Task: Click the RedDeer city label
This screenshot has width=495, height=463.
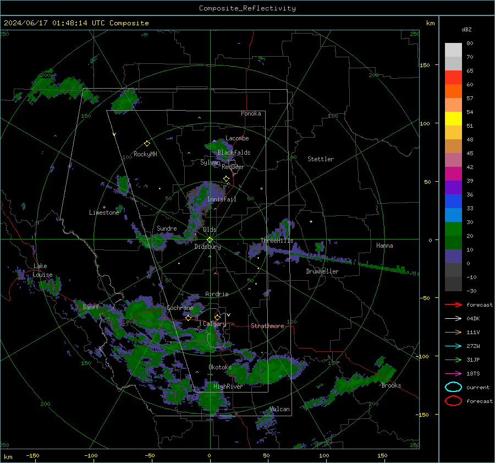Action: click(x=233, y=167)
